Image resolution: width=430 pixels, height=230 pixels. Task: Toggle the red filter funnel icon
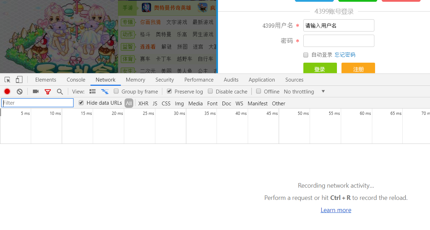(x=48, y=92)
